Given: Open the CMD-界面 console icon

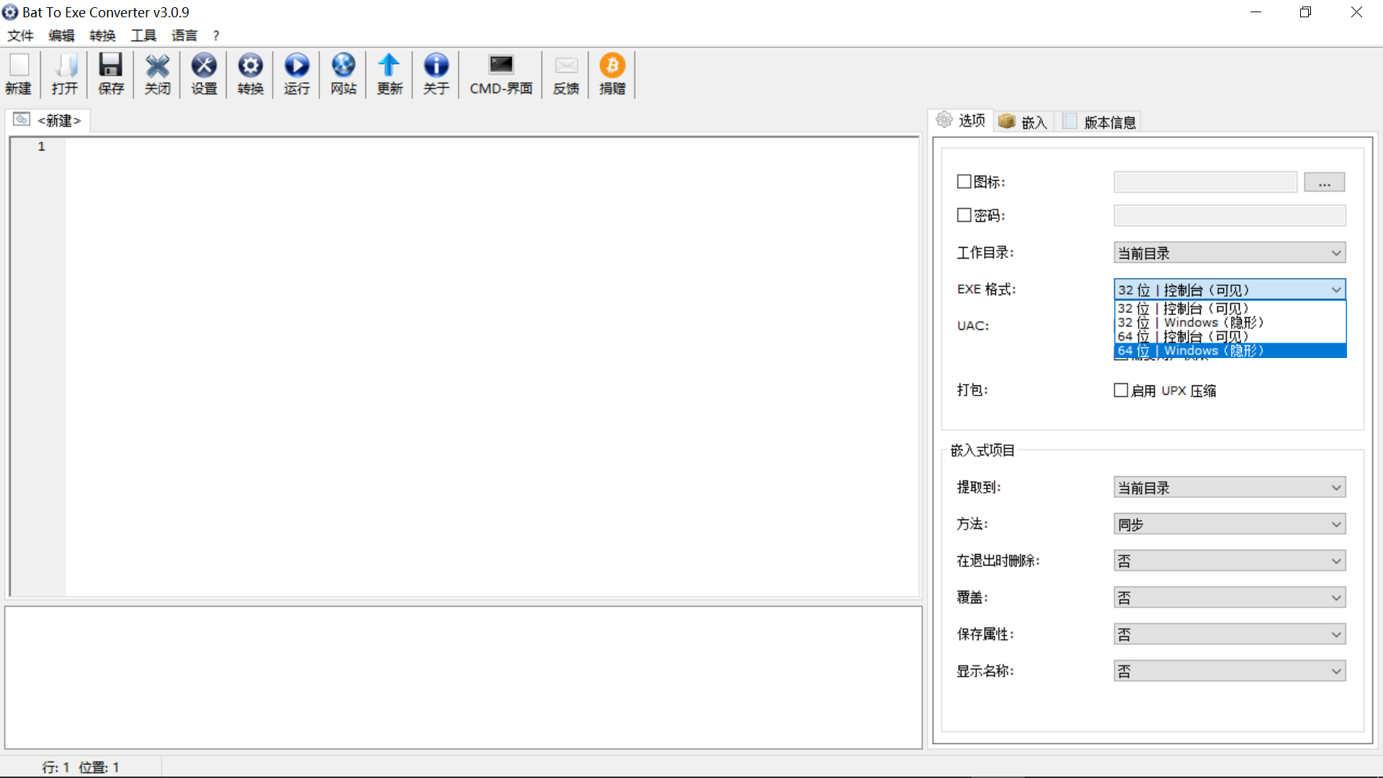Looking at the screenshot, I should click(x=501, y=73).
